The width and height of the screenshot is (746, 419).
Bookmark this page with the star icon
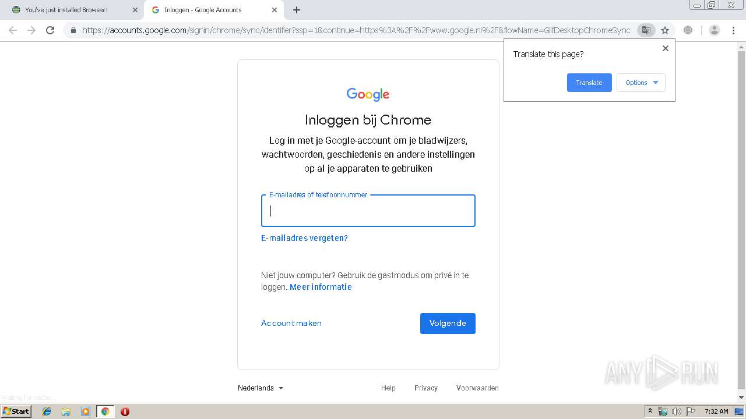pos(665,30)
